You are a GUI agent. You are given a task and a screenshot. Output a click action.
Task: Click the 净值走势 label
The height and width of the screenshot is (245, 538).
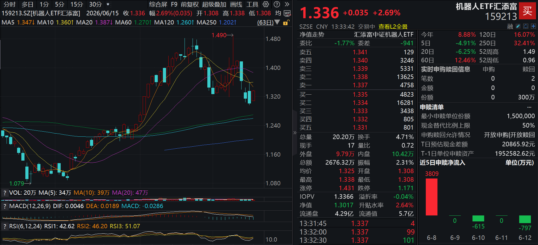[312, 35]
